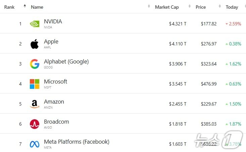Click the Broadcom red logo icon
Image resolution: width=246 pixels, height=152 pixels.
click(x=35, y=124)
